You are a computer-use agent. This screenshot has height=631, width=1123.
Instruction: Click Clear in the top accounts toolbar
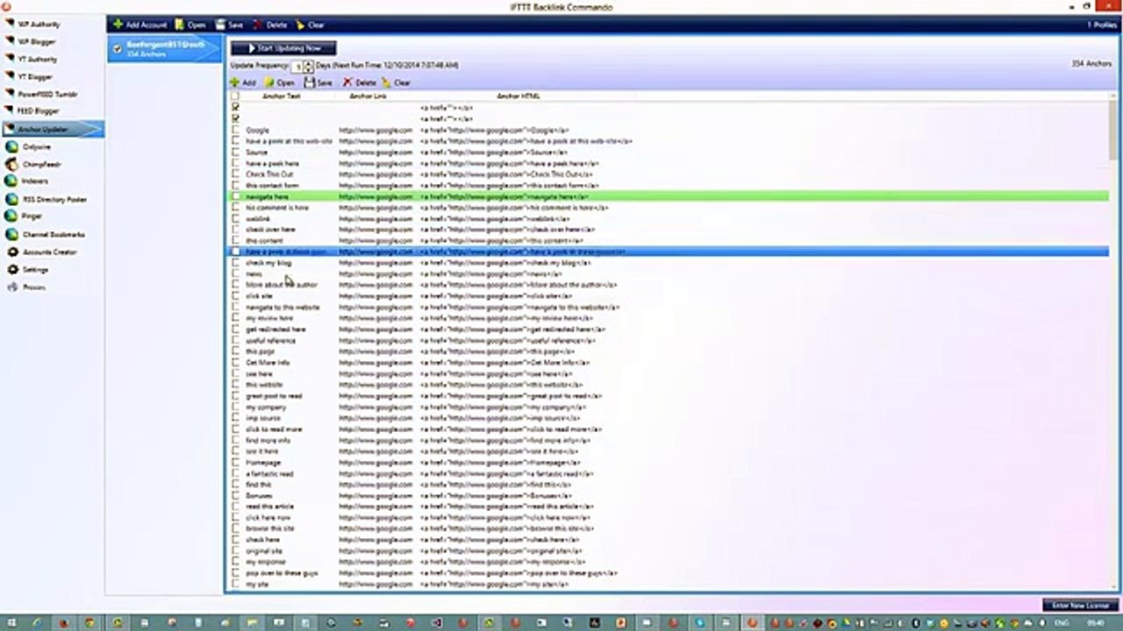(x=311, y=25)
